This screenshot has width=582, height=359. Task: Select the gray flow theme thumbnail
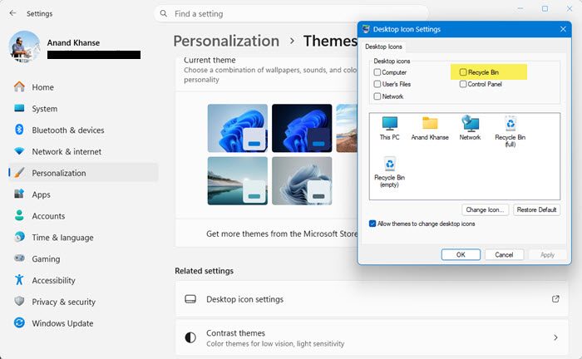click(x=302, y=180)
